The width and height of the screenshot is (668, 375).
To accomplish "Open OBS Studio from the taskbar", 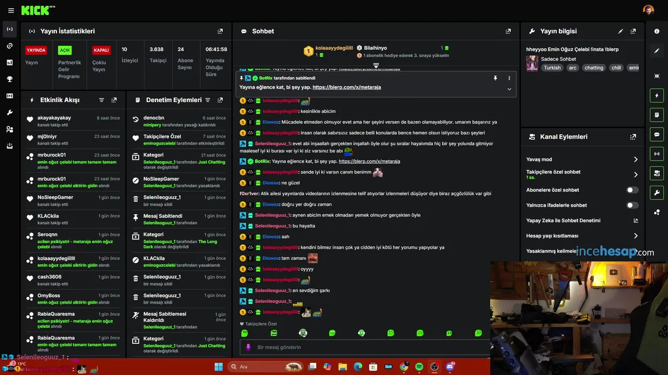I will click(434, 367).
